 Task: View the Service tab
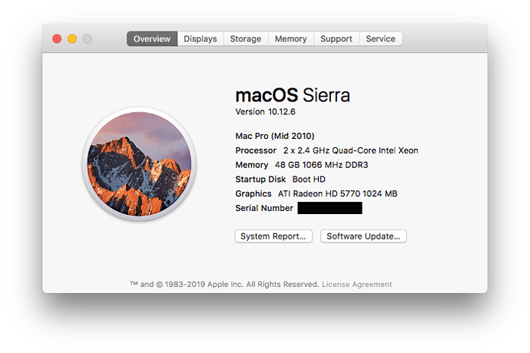tap(381, 39)
